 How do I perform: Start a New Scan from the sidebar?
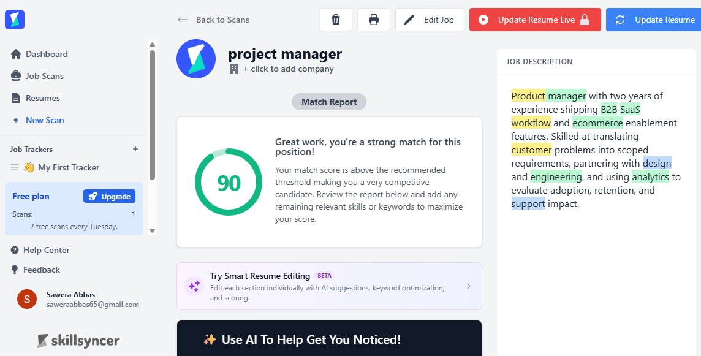pos(39,120)
